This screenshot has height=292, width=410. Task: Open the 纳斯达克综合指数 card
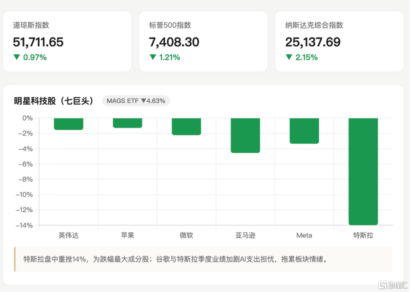340,42
